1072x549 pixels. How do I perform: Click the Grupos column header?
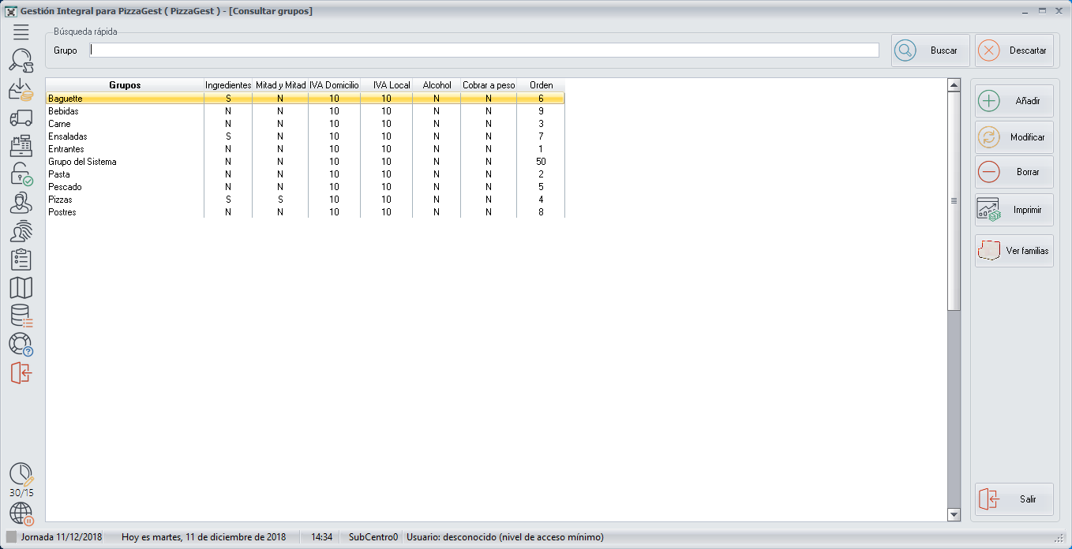click(x=125, y=85)
